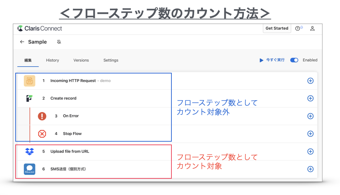Viewport: 340px width, 195px height.
Task: Open step 5 Upload file from URL
Action: tap(70, 152)
